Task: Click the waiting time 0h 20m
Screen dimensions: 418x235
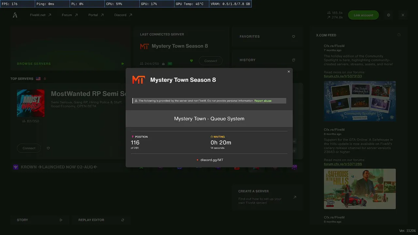Action: click(x=221, y=143)
